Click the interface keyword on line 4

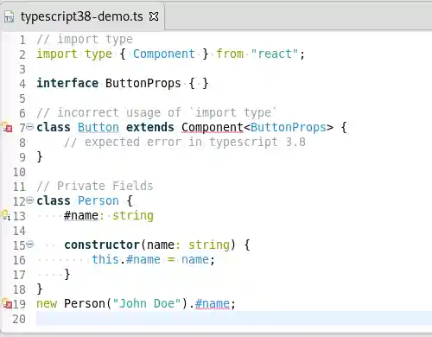(x=67, y=83)
